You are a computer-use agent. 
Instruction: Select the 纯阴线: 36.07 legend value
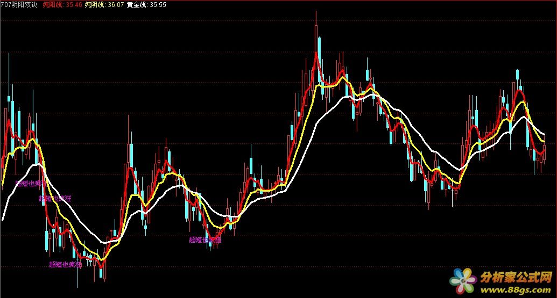104,5
